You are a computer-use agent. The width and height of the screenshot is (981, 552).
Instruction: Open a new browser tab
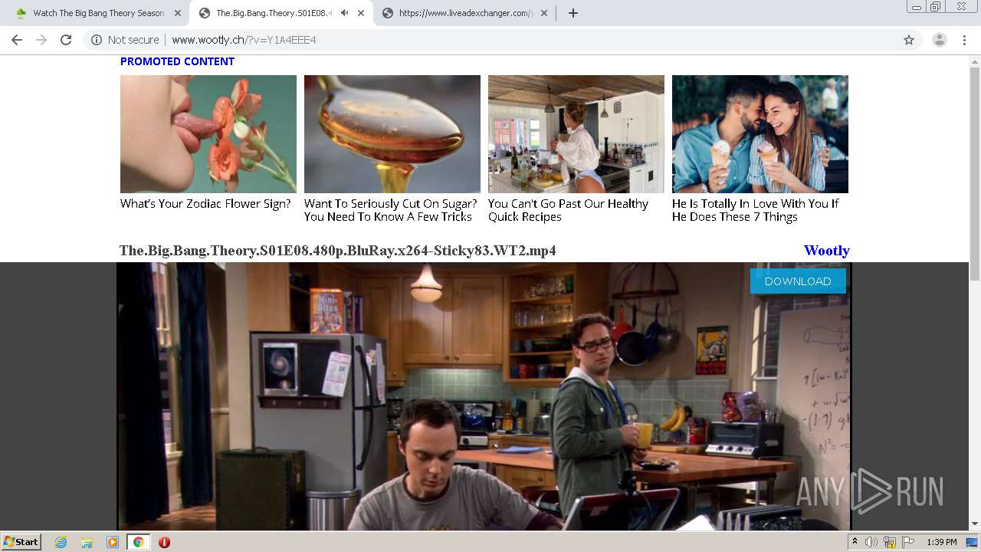(573, 13)
